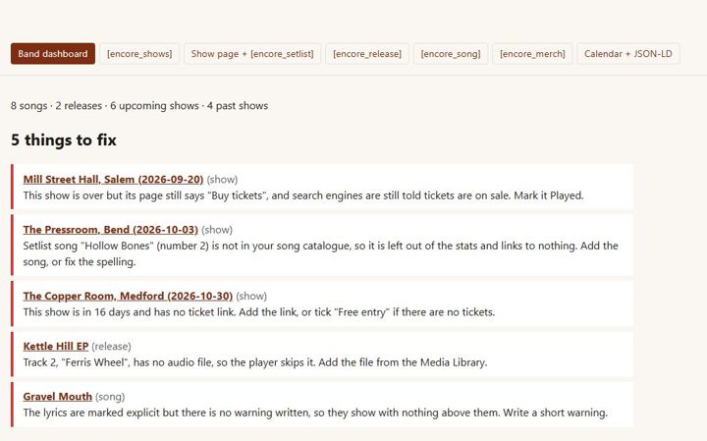Click the 'Hollow Bones' setlist issue text

click(x=320, y=253)
